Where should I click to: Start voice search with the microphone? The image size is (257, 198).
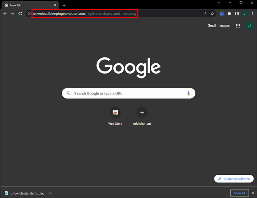188,93
